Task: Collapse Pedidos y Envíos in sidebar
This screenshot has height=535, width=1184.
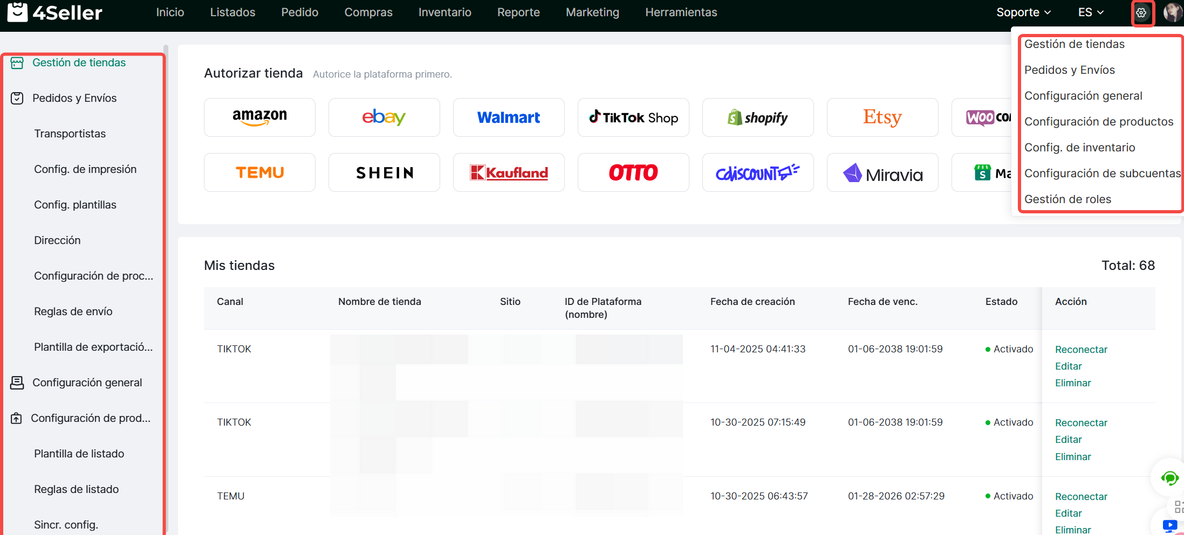Action: 74,98
